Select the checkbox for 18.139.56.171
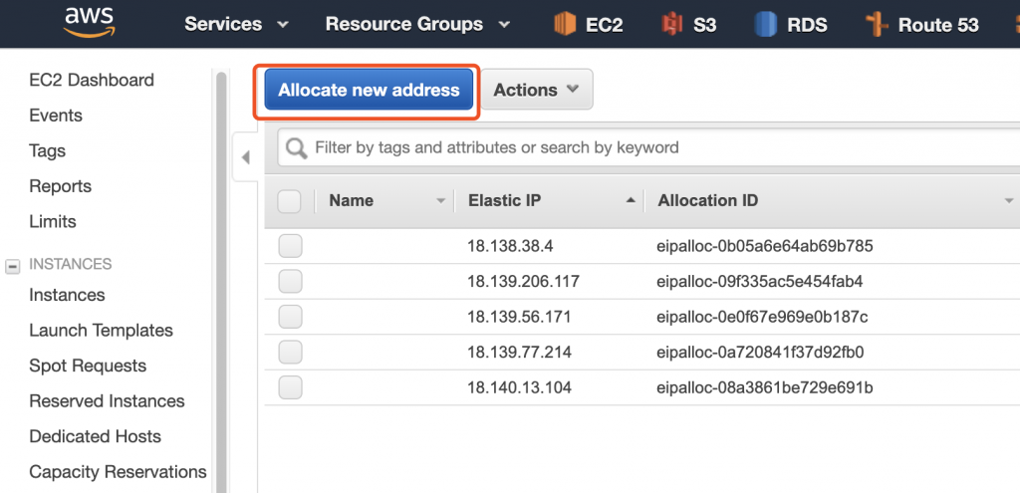 290,317
